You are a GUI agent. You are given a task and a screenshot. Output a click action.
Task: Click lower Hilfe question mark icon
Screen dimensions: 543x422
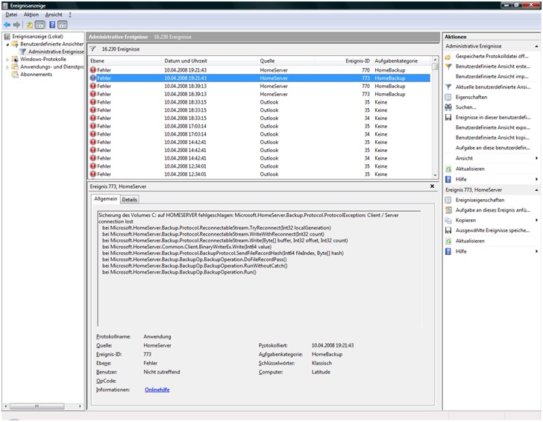[448, 251]
